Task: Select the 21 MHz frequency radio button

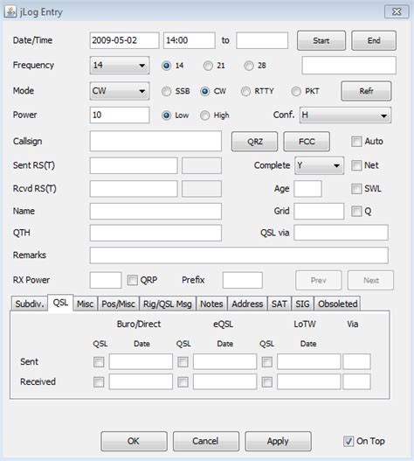Action: coord(208,66)
